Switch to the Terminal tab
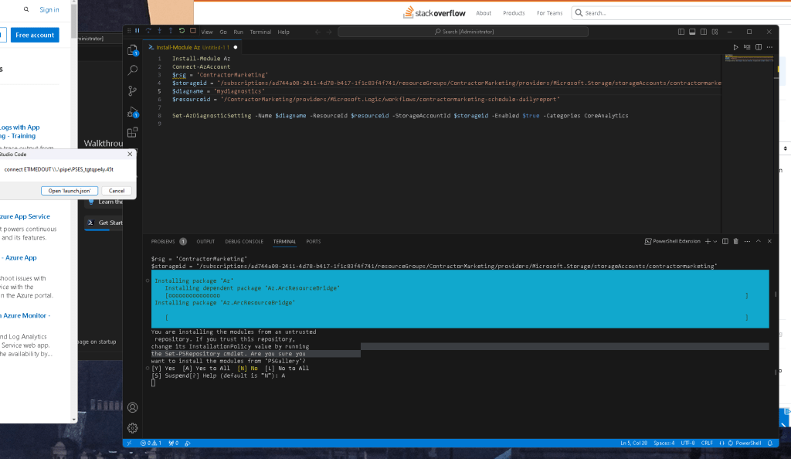This screenshot has width=791, height=459. [x=284, y=242]
